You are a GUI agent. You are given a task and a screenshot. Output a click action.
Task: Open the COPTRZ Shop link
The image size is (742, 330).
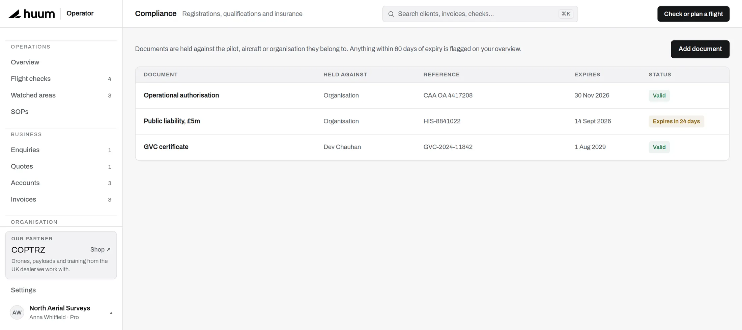[x=100, y=250]
